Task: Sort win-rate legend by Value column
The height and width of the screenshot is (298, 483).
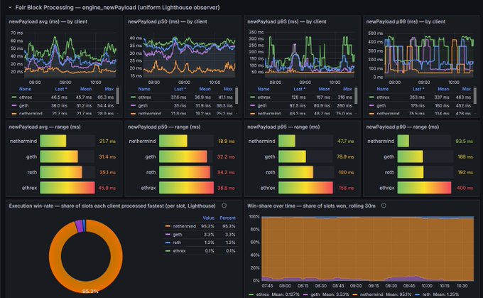Action: pyautogui.click(x=209, y=218)
